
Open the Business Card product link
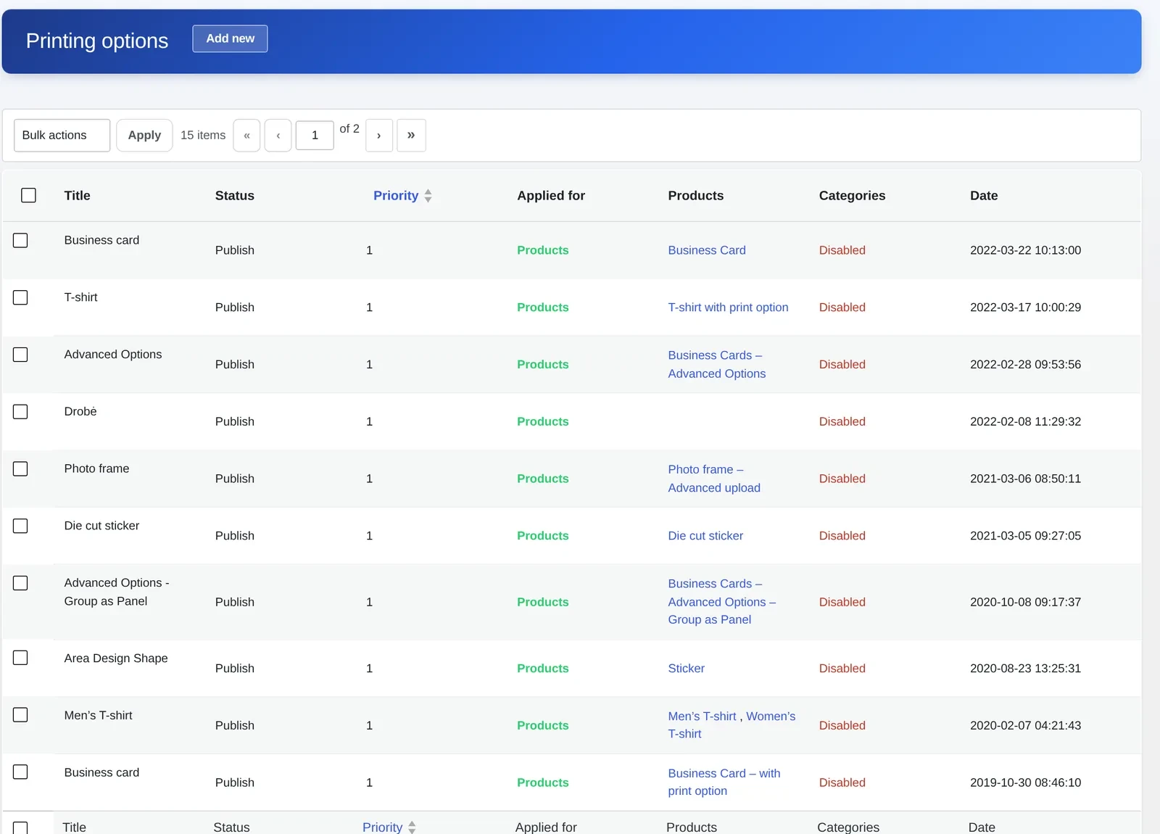pyautogui.click(x=707, y=250)
